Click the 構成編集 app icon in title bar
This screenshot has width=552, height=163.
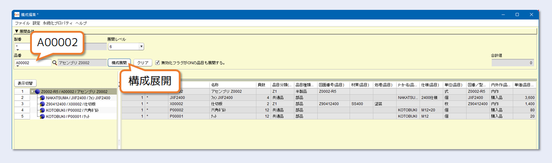(17, 14)
